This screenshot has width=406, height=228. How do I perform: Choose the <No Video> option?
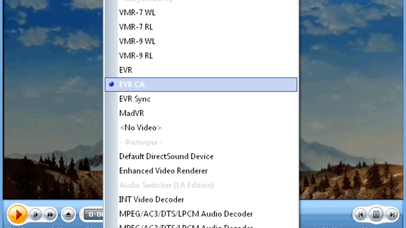(x=140, y=128)
